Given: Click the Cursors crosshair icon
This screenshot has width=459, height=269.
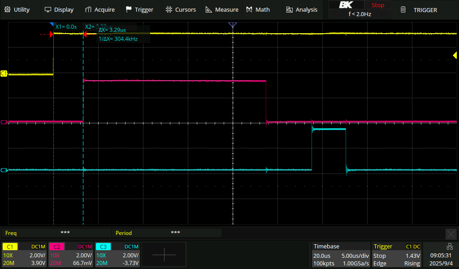Looking at the screenshot, I should click(169, 9).
